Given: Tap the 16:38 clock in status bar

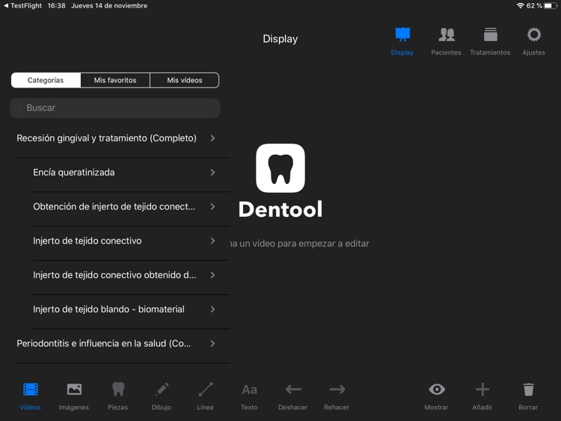Looking at the screenshot, I should pos(57,6).
